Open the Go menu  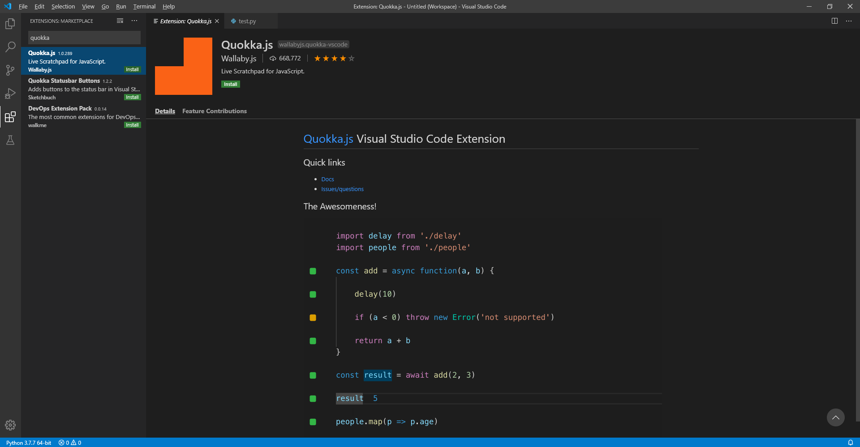pos(105,6)
